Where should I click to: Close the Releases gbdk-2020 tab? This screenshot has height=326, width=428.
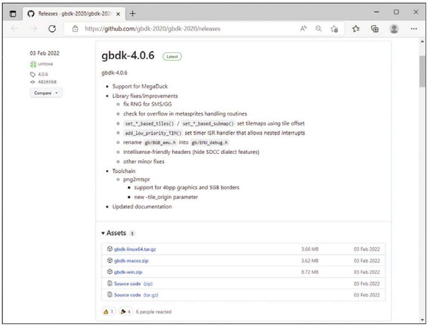(x=118, y=14)
